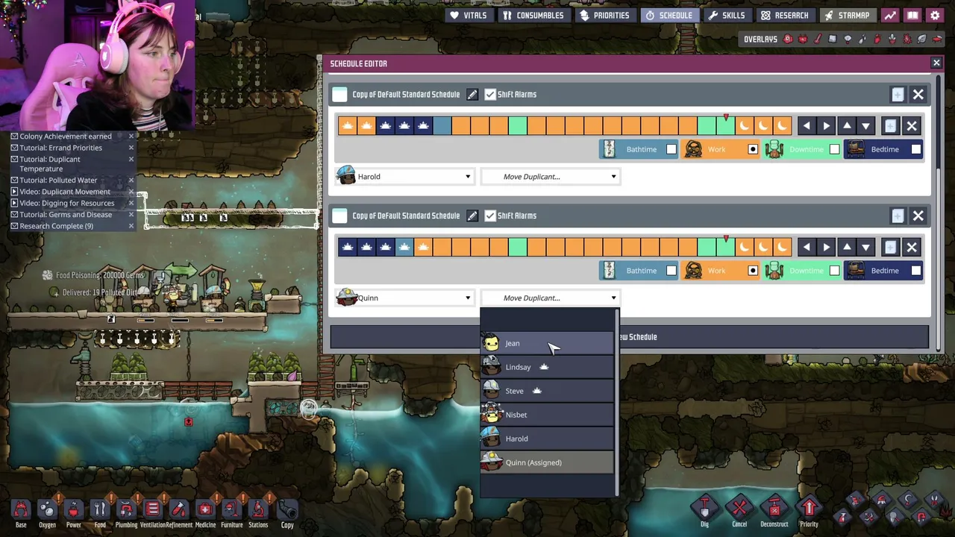Viewport: 955px width, 537px height.
Task: Select the sickle Harvest tool
Action: tap(908, 500)
